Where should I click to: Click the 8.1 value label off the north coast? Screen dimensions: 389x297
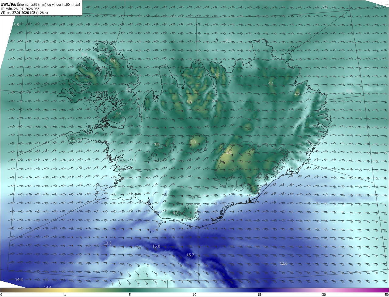tap(228, 40)
